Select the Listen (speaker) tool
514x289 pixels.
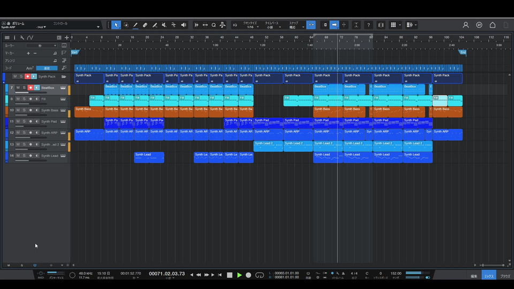click(184, 25)
